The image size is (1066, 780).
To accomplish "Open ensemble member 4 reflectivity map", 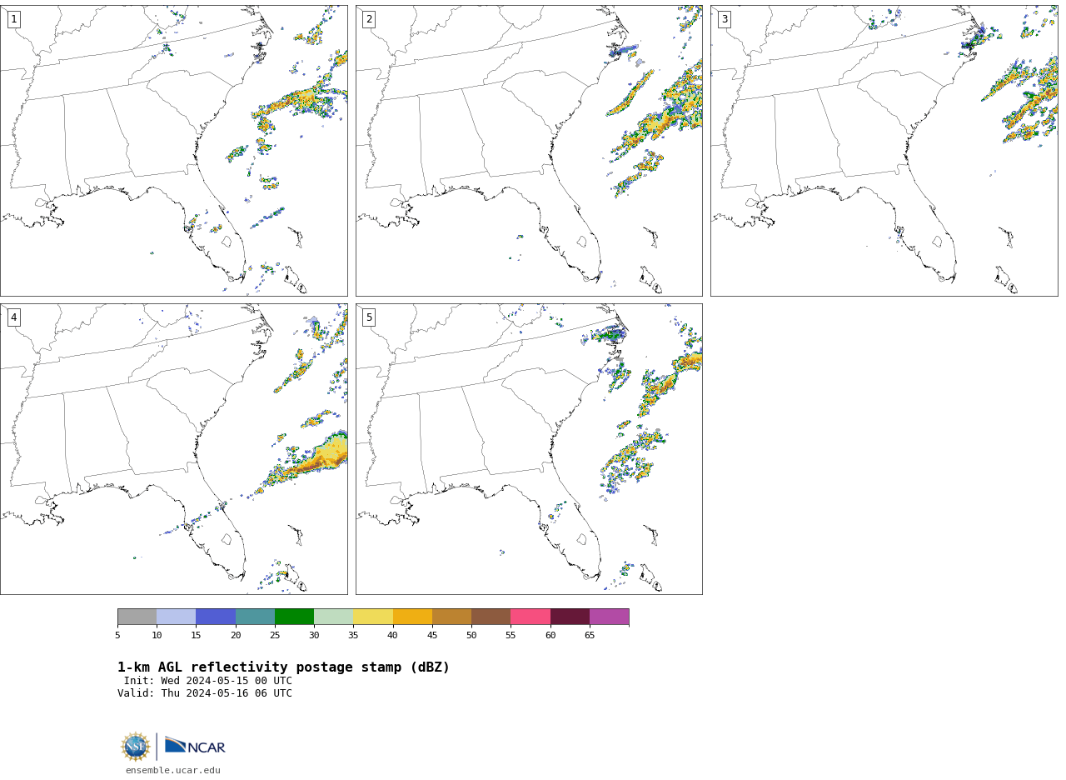I will pos(173,449).
